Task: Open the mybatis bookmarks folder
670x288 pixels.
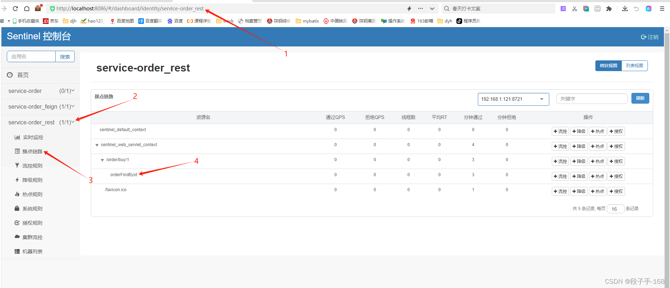Action: 307,21
